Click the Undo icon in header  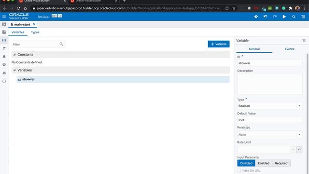tap(265, 16)
